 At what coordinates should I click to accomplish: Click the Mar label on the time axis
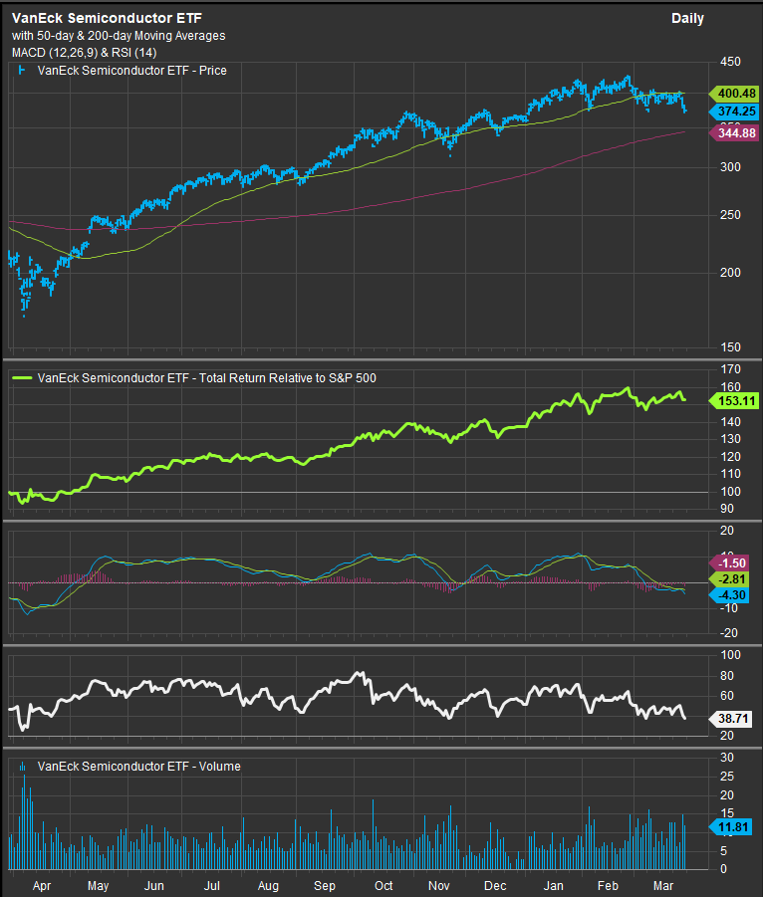pos(665,885)
